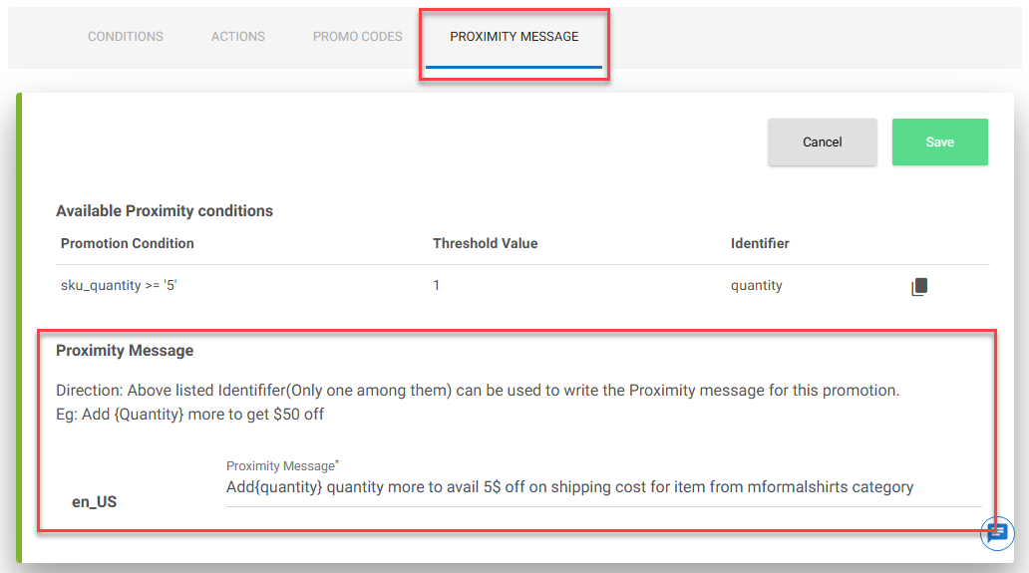Screen dimensions: 1029x573
Task: Click the Cancel button
Action: click(x=823, y=143)
